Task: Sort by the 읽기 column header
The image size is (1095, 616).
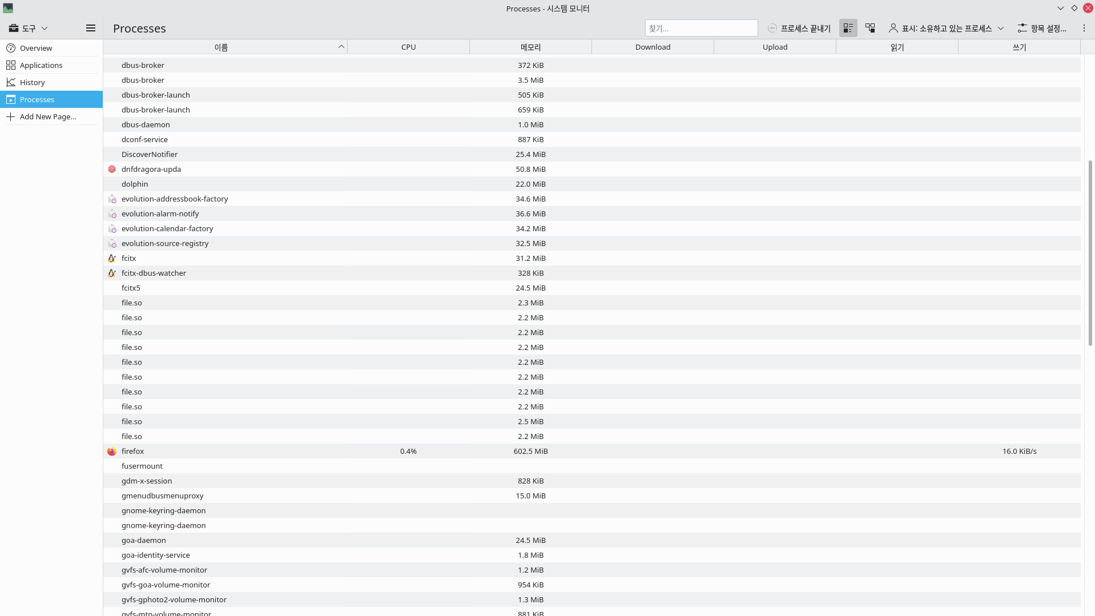Action: (897, 47)
